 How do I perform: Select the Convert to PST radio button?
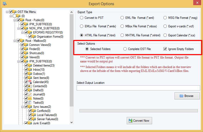[81, 18]
